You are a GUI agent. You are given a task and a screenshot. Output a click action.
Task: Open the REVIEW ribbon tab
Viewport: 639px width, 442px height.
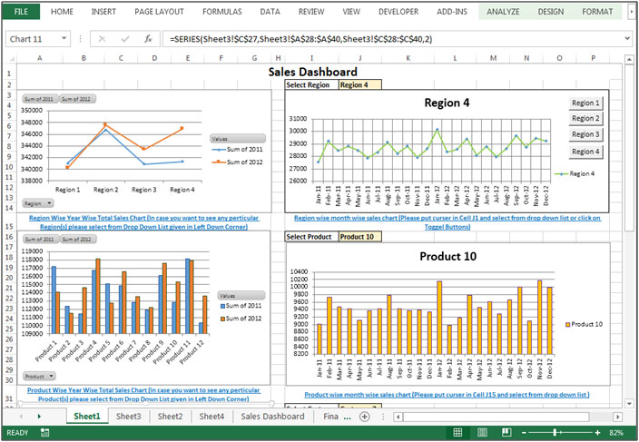[x=311, y=12]
